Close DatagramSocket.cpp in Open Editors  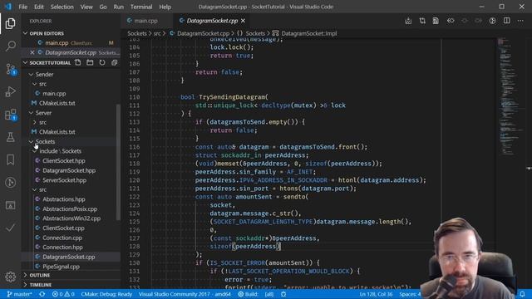pos(32,52)
